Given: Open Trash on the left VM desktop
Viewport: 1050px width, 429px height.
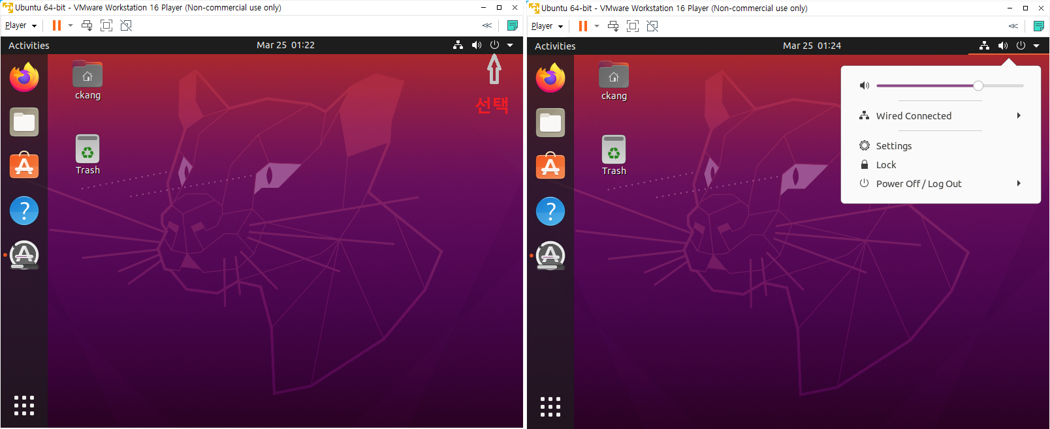Looking at the screenshot, I should pyautogui.click(x=87, y=155).
